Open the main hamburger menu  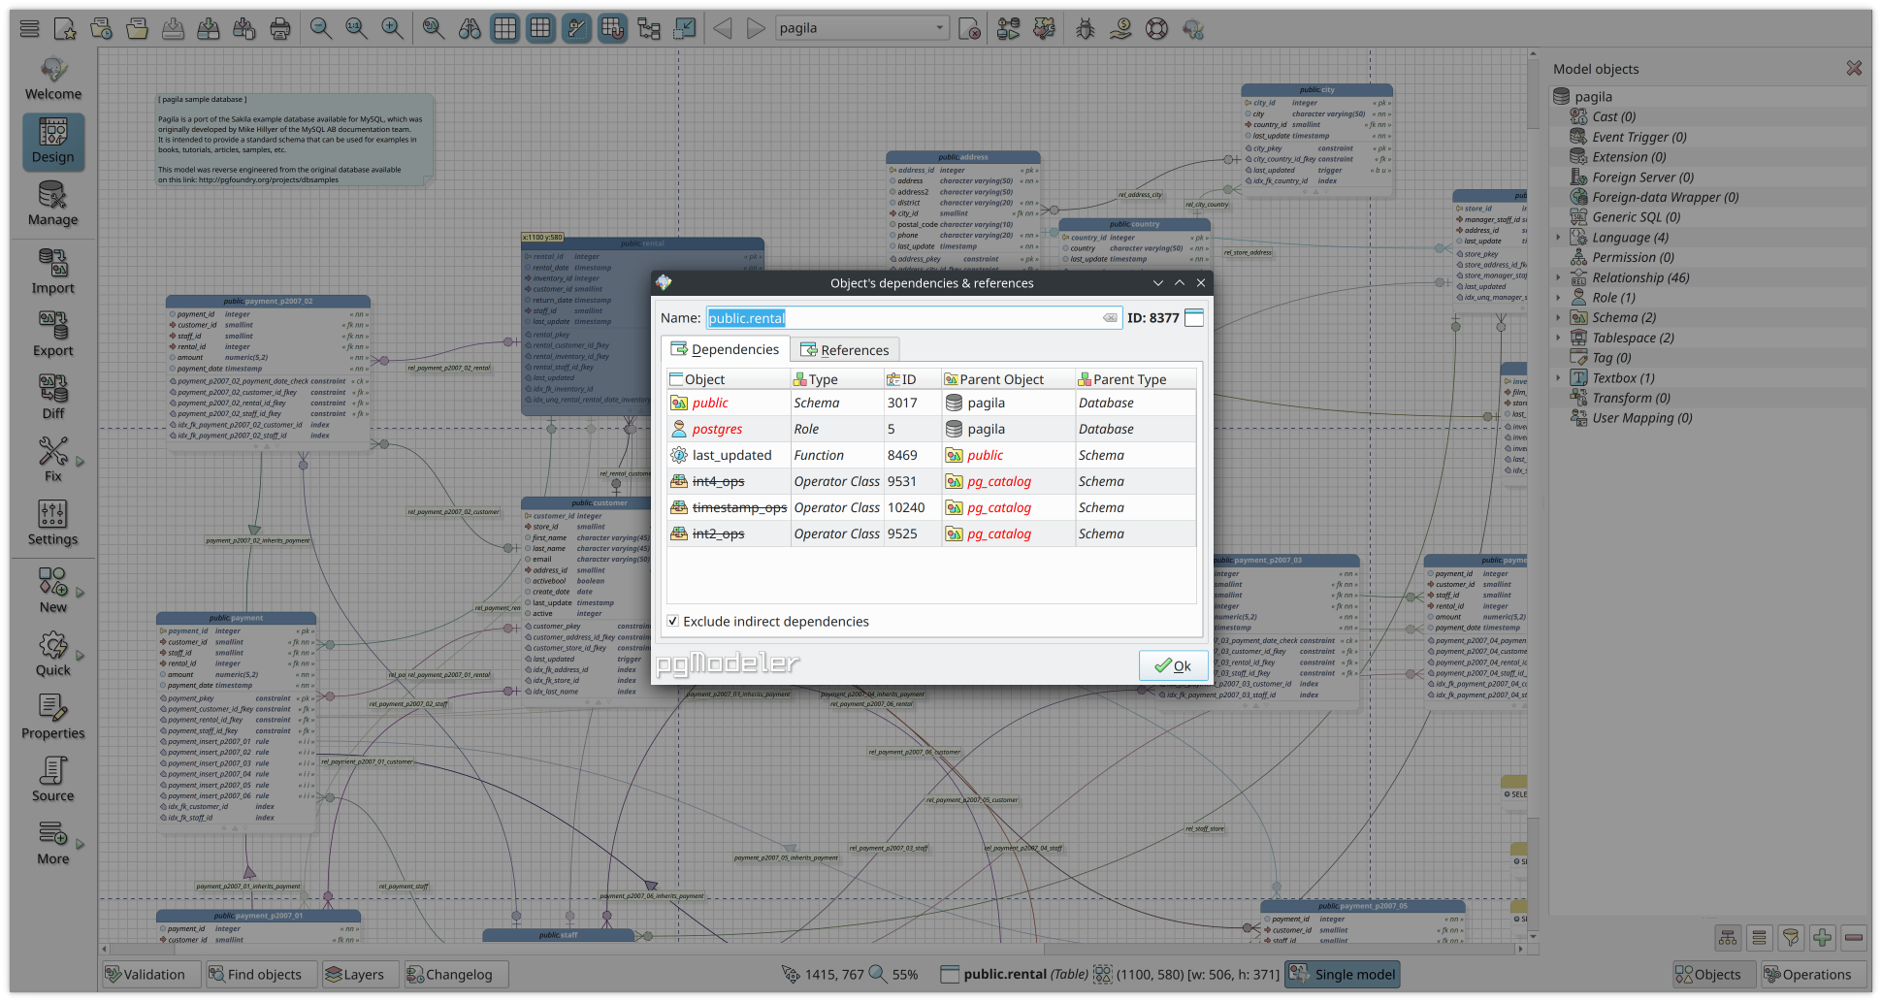point(29,28)
